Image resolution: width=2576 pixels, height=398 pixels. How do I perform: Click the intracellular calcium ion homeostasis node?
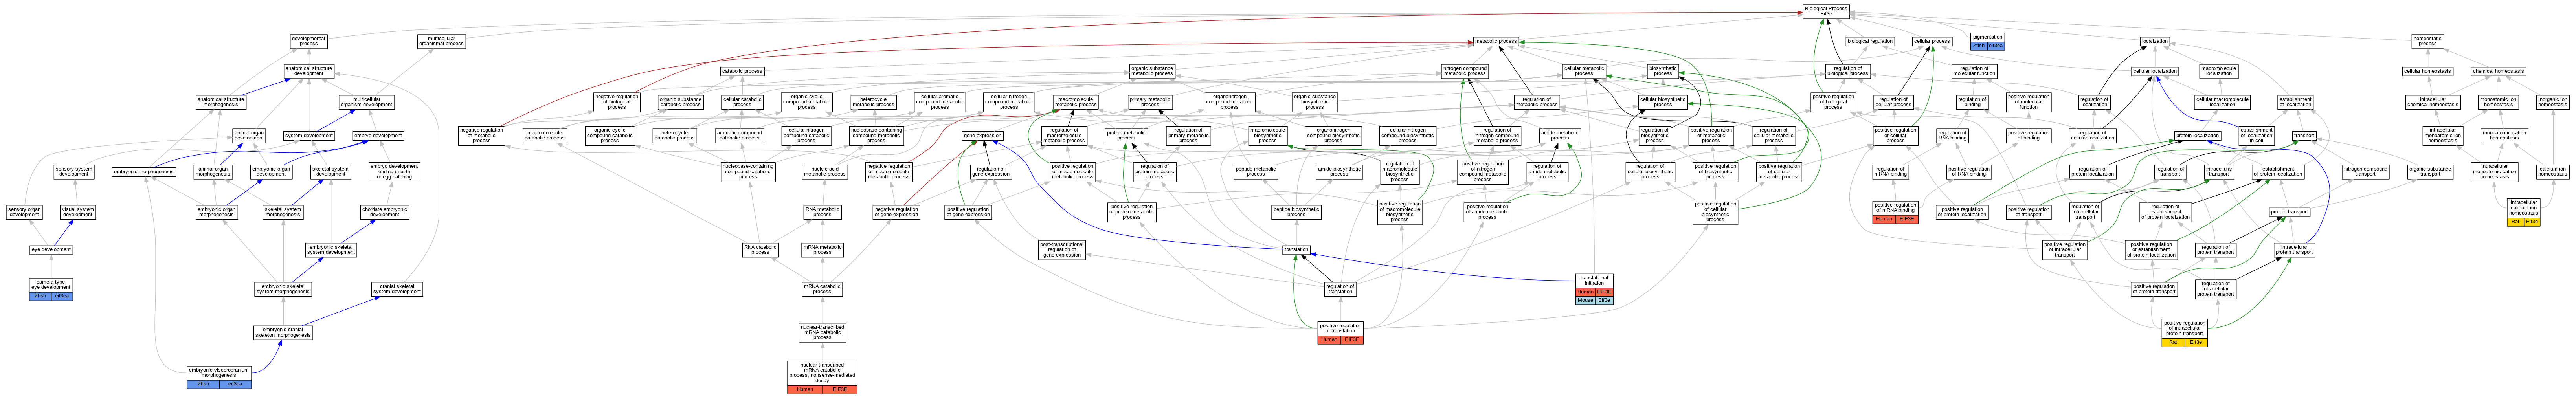[2523, 212]
